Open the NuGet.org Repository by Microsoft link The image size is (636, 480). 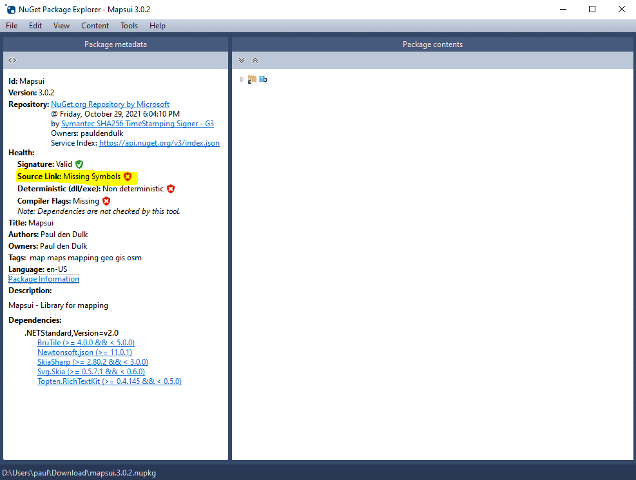[x=110, y=104]
